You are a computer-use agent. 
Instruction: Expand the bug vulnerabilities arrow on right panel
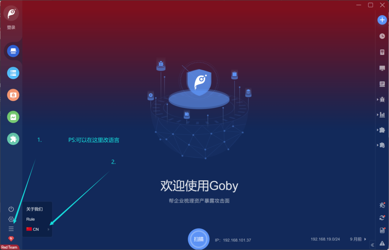tap(378, 99)
